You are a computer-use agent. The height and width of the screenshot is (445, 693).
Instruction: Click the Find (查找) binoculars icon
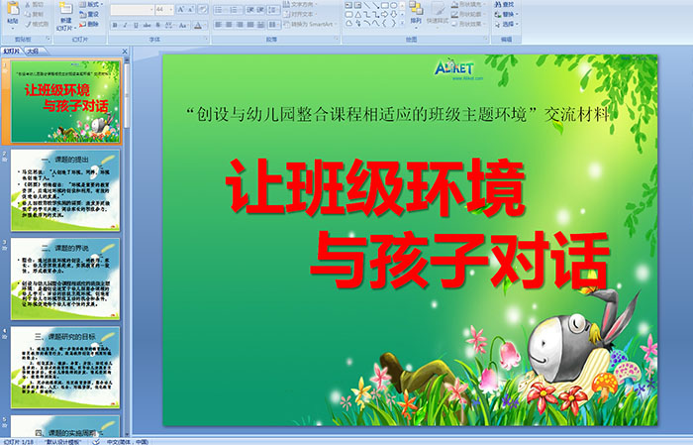coord(498,4)
